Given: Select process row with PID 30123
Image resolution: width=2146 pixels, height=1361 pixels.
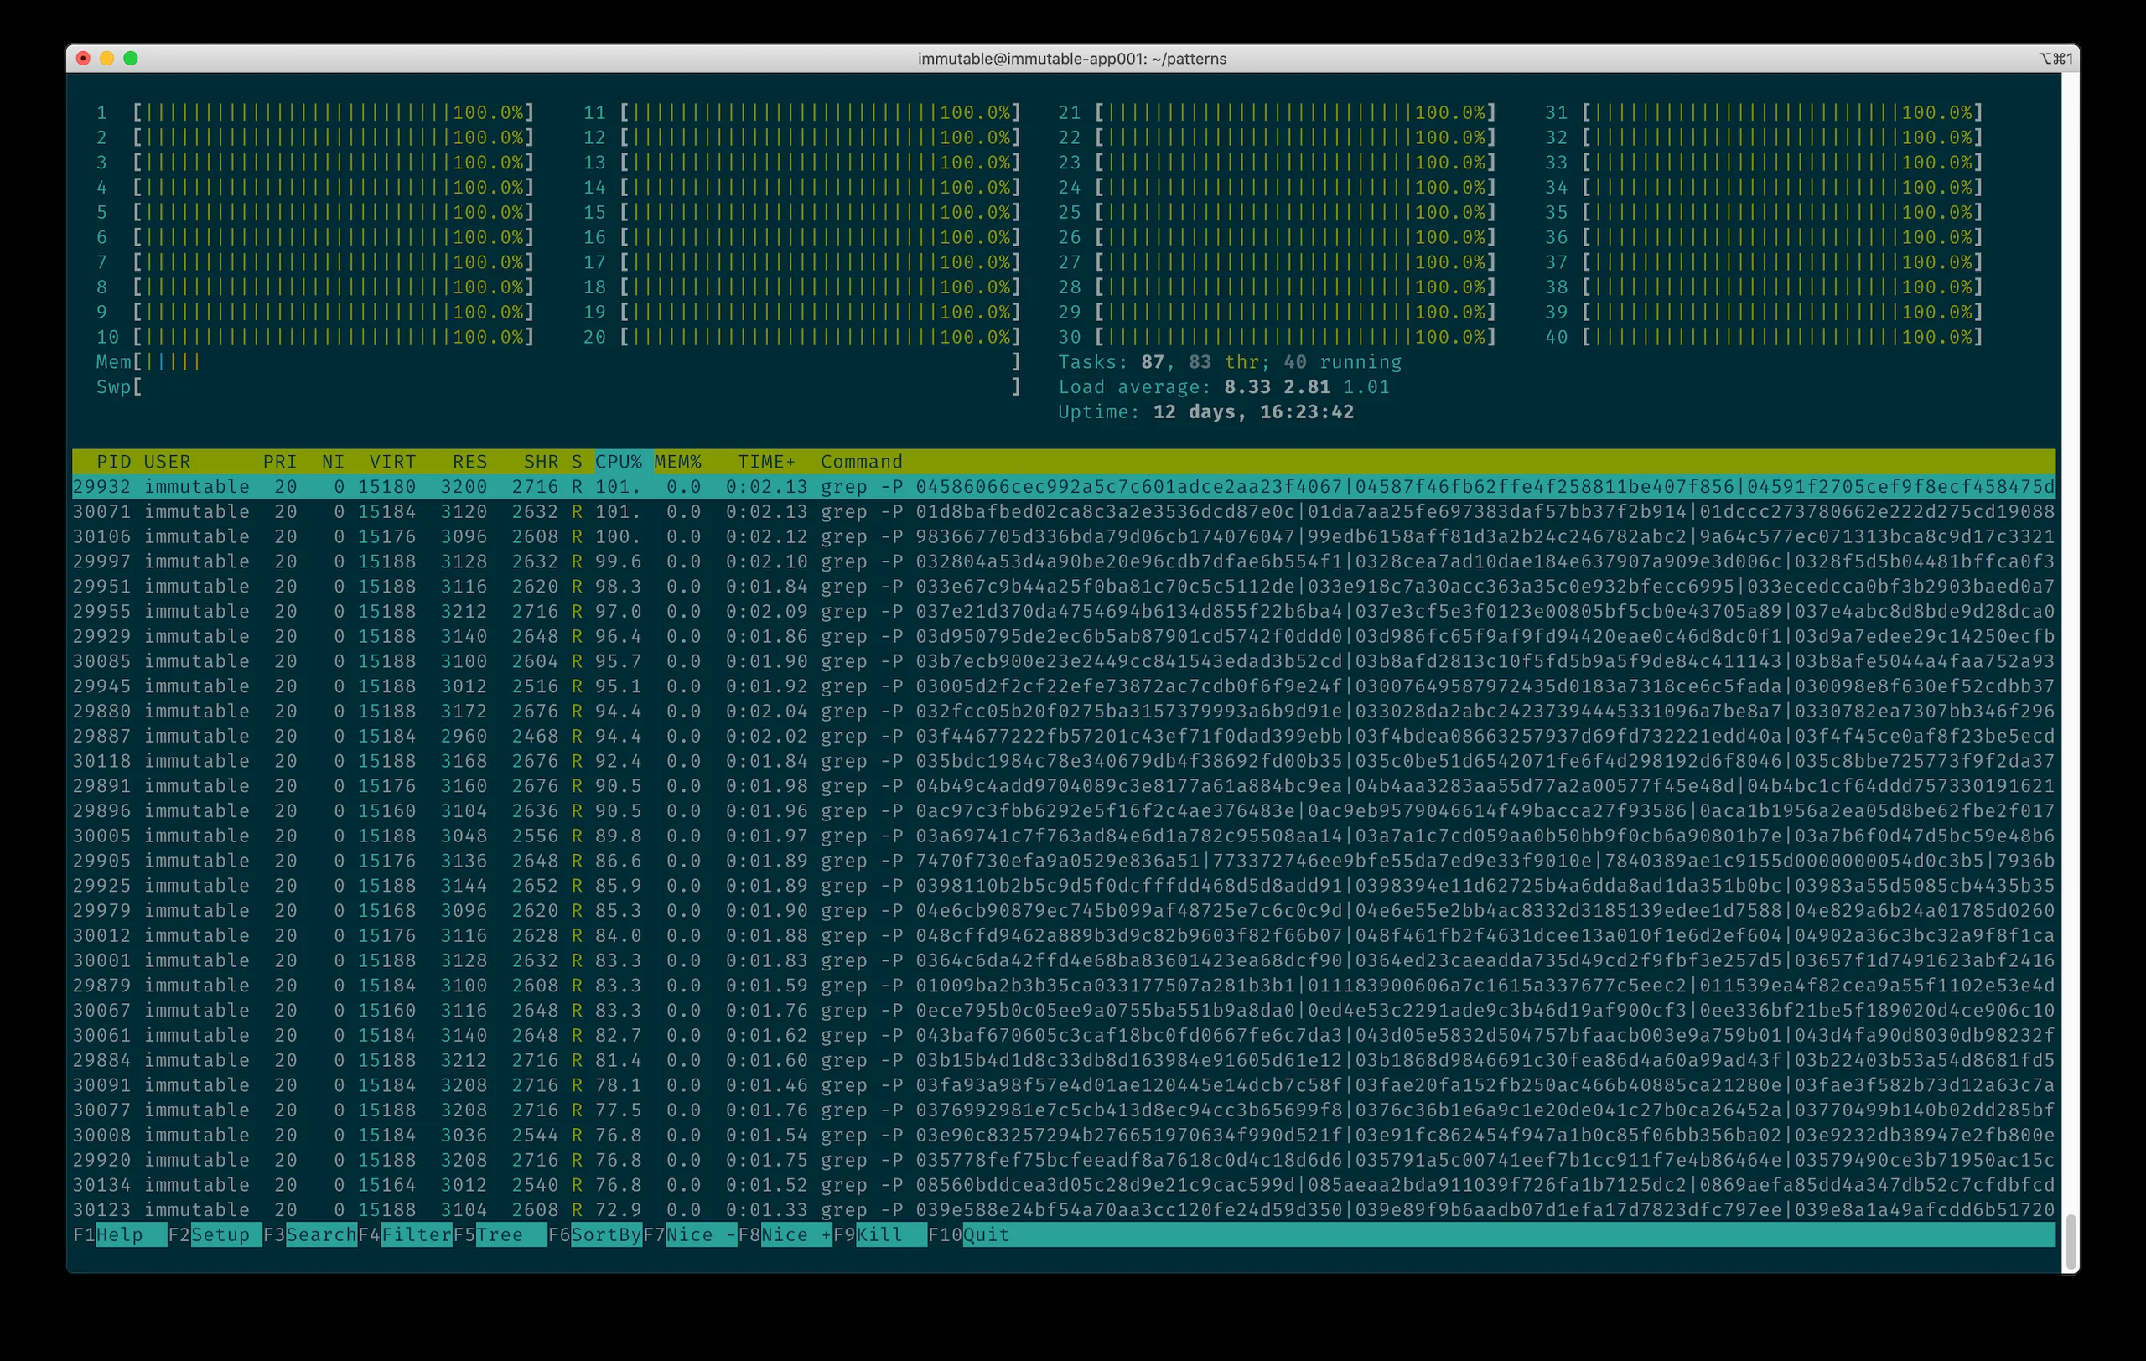Looking at the screenshot, I should pos(1064,1209).
